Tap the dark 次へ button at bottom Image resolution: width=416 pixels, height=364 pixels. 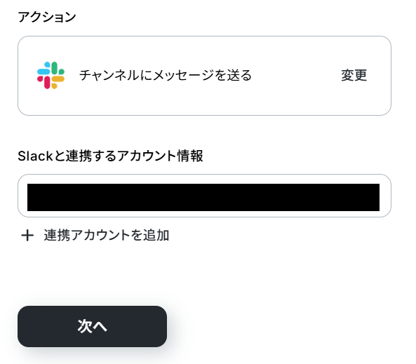coord(93,326)
